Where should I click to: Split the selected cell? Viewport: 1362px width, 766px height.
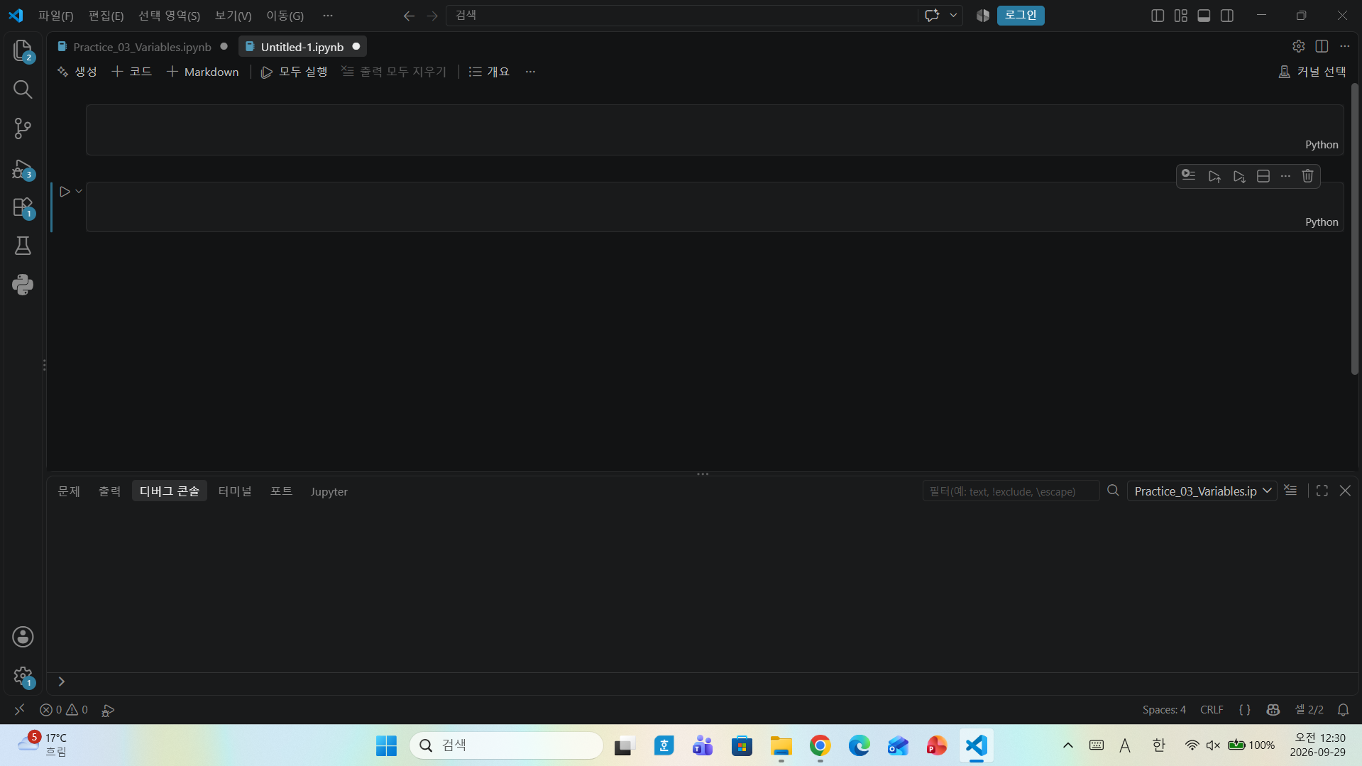(x=1263, y=176)
